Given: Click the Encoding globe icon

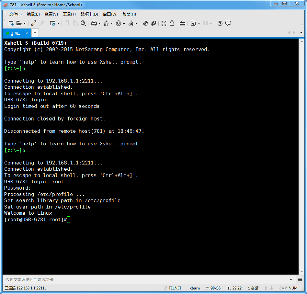Looking at the screenshot, I should coord(118,23).
